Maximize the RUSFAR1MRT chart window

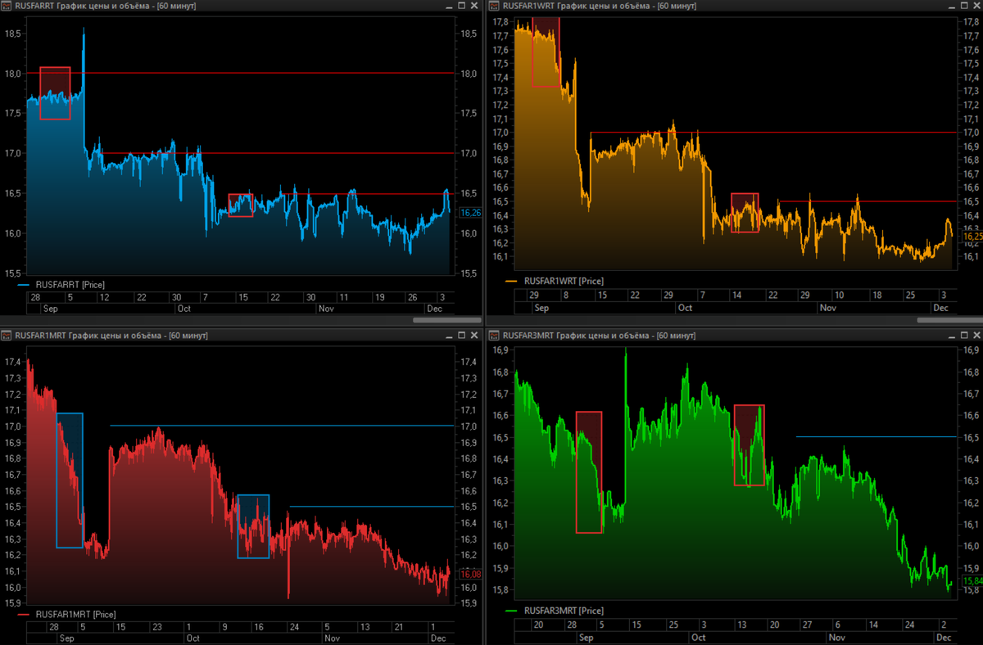pos(462,335)
